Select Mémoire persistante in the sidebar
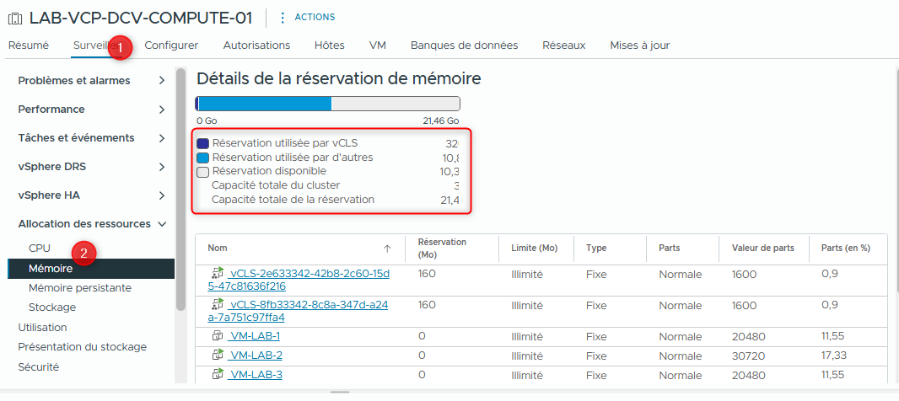Screen dimensions: 899x401 click(79, 287)
